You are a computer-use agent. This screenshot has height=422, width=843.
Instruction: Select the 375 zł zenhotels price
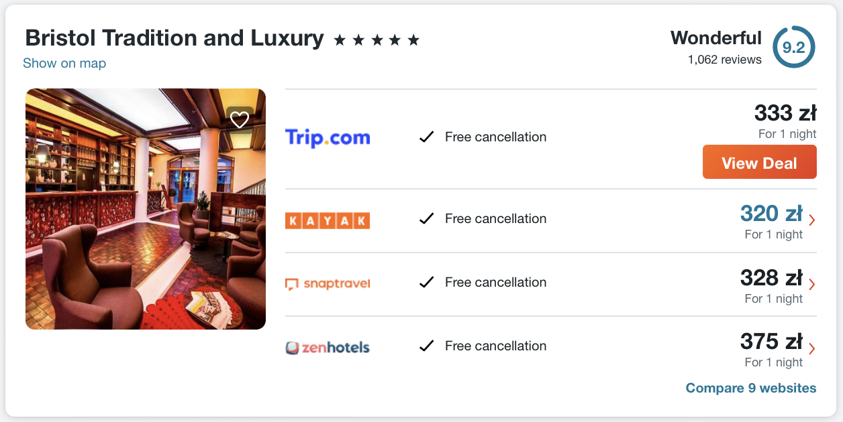point(771,342)
